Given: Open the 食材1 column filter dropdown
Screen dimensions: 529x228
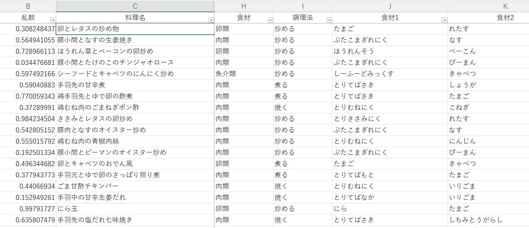Looking at the screenshot, I should [445, 20].
